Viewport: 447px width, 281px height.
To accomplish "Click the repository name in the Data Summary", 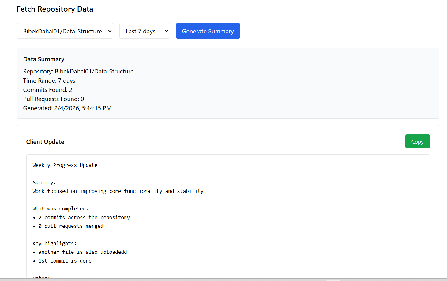I will [x=78, y=71].
